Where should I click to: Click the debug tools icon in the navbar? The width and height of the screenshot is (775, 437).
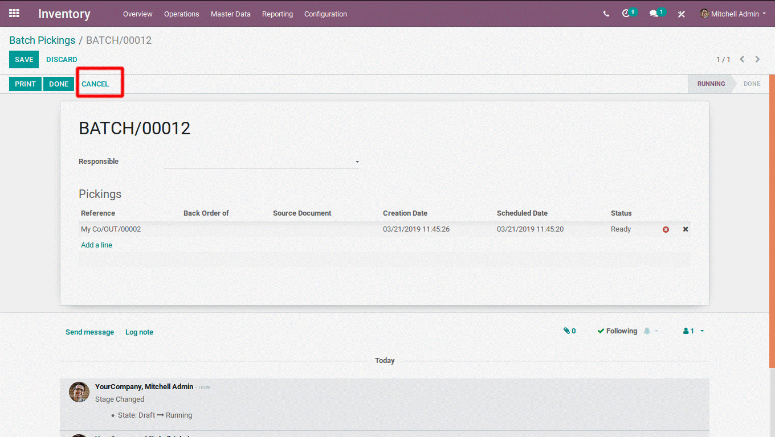click(x=681, y=14)
